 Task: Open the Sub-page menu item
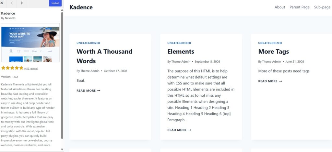click(x=322, y=7)
